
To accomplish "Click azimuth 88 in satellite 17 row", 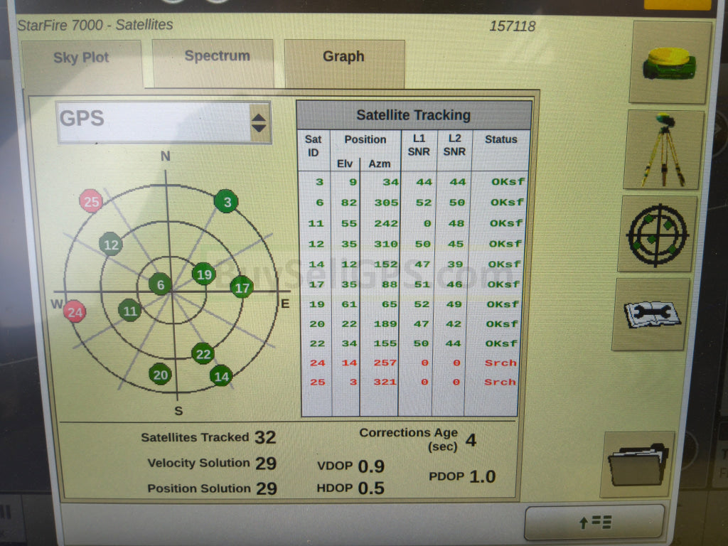I will pos(390,284).
